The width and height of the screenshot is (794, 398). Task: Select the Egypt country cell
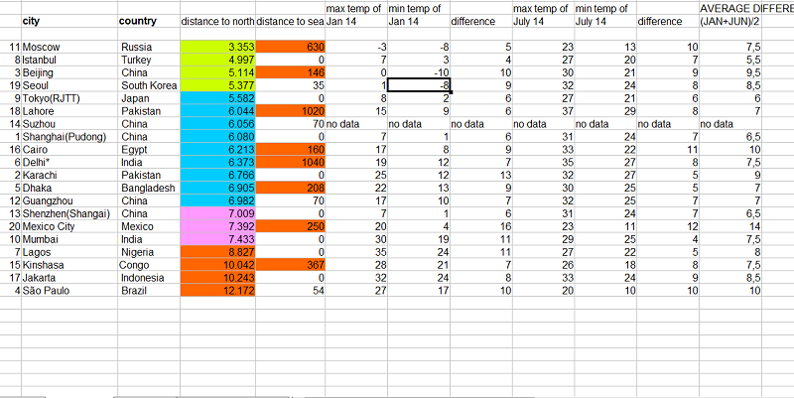[149, 150]
